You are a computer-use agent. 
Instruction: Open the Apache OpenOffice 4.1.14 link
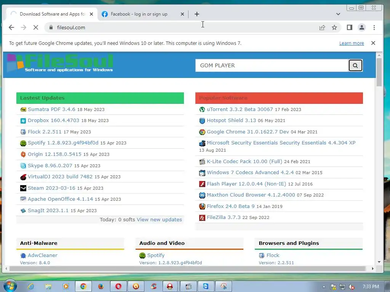click(60, 199)
